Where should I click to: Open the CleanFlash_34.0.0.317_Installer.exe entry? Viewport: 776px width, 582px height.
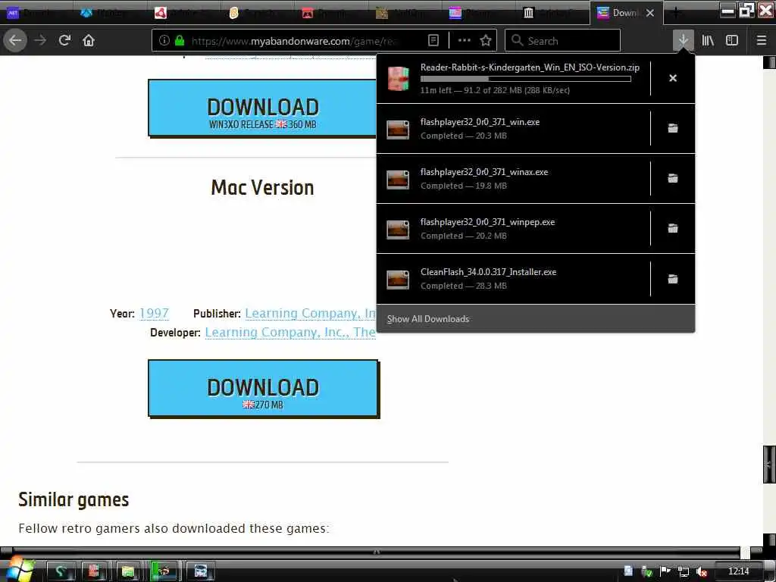[514, 279]
